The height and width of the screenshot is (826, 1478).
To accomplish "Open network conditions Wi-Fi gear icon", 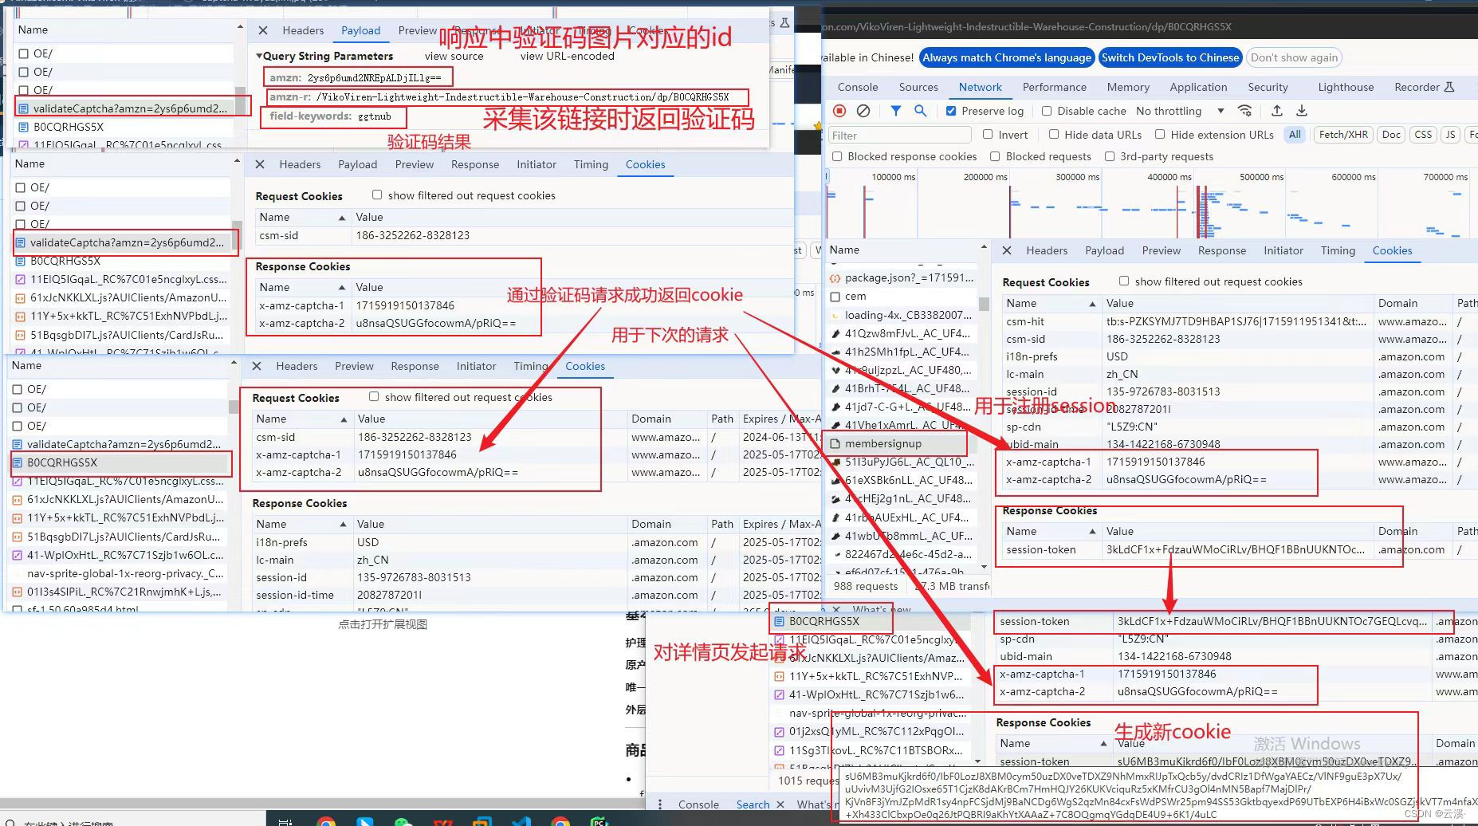I will tap(1245, 111).
